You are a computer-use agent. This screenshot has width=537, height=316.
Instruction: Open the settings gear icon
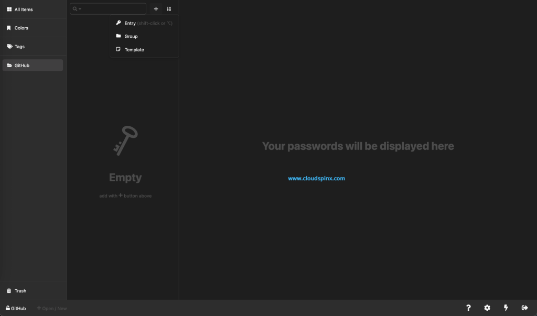[x=487, y=308]
